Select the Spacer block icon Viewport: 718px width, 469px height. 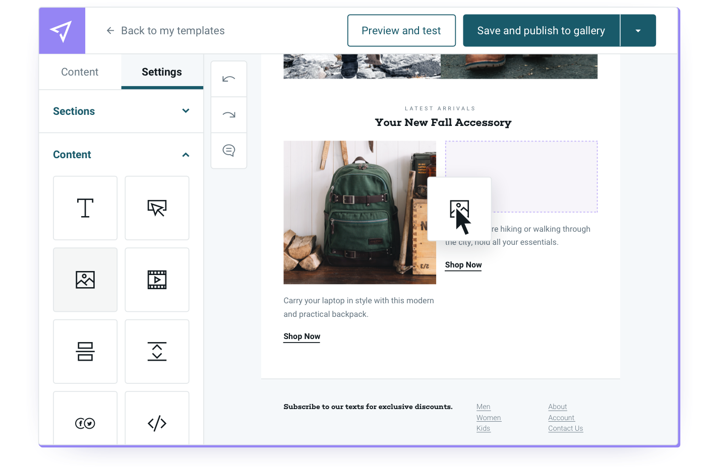point(157,351)
